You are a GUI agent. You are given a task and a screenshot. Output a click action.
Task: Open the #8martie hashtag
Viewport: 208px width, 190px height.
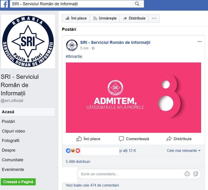coord(74,57)
